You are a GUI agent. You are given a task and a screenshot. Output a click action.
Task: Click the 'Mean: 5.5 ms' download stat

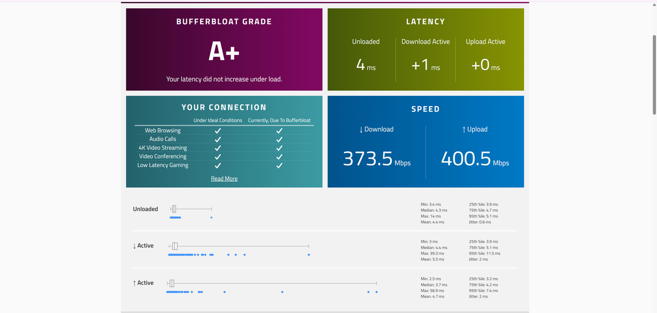(x=433, y=260)
